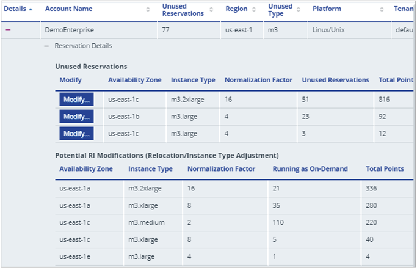Click m3.2xlarge in Potential RI Modifications

coord(145,189)
